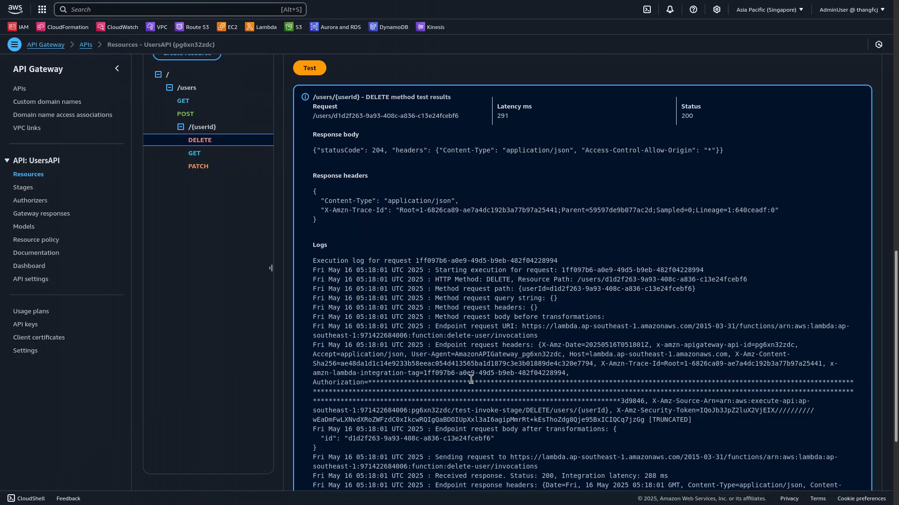Select the POST method under /users
Viewport: 899px width, 505px height.
point(185,114)
